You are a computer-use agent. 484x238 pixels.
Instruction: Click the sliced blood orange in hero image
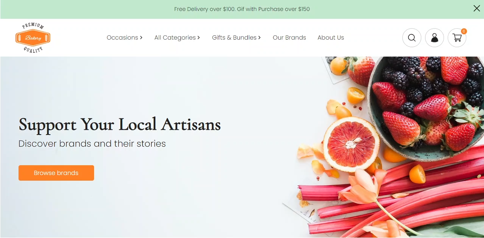pos(351,144)
